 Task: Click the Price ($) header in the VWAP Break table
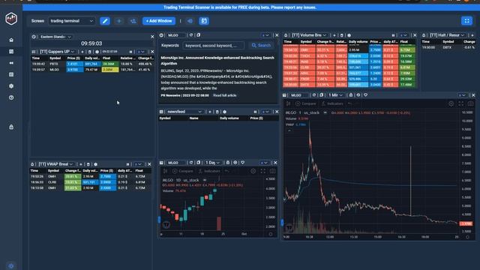pos(107,171)
